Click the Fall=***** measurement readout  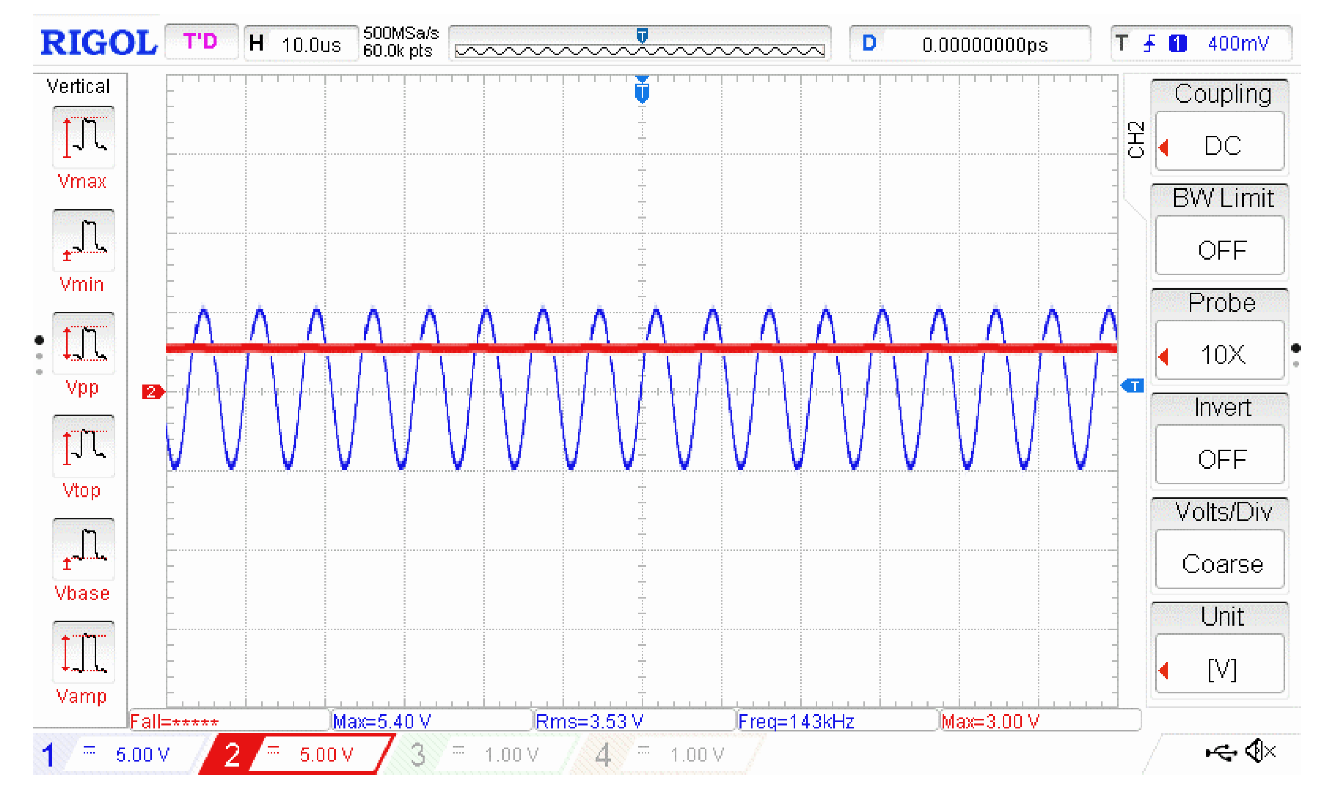click(229, 721)
